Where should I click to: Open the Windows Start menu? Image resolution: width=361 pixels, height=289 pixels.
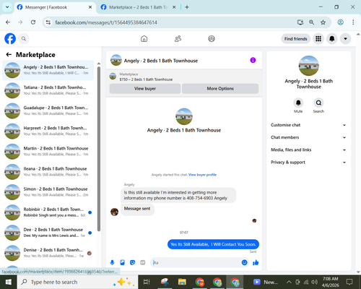9,282
